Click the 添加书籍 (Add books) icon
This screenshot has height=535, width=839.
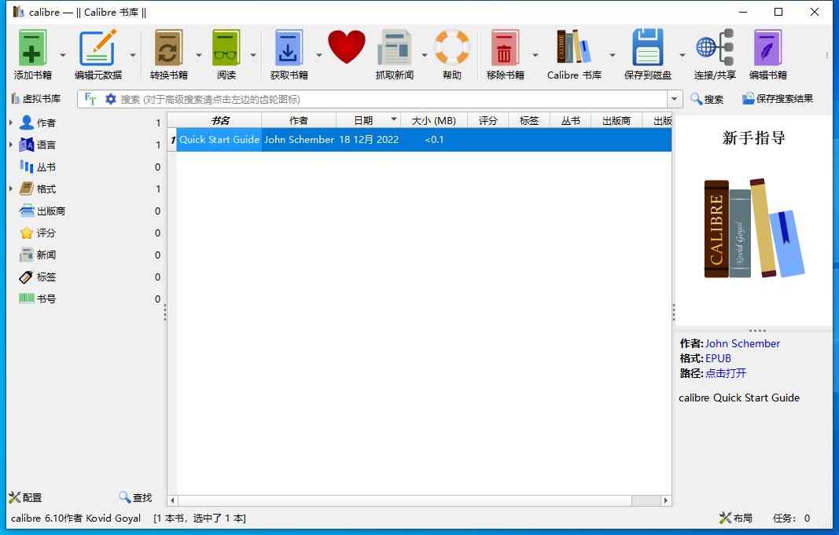[x=32, y=47]
